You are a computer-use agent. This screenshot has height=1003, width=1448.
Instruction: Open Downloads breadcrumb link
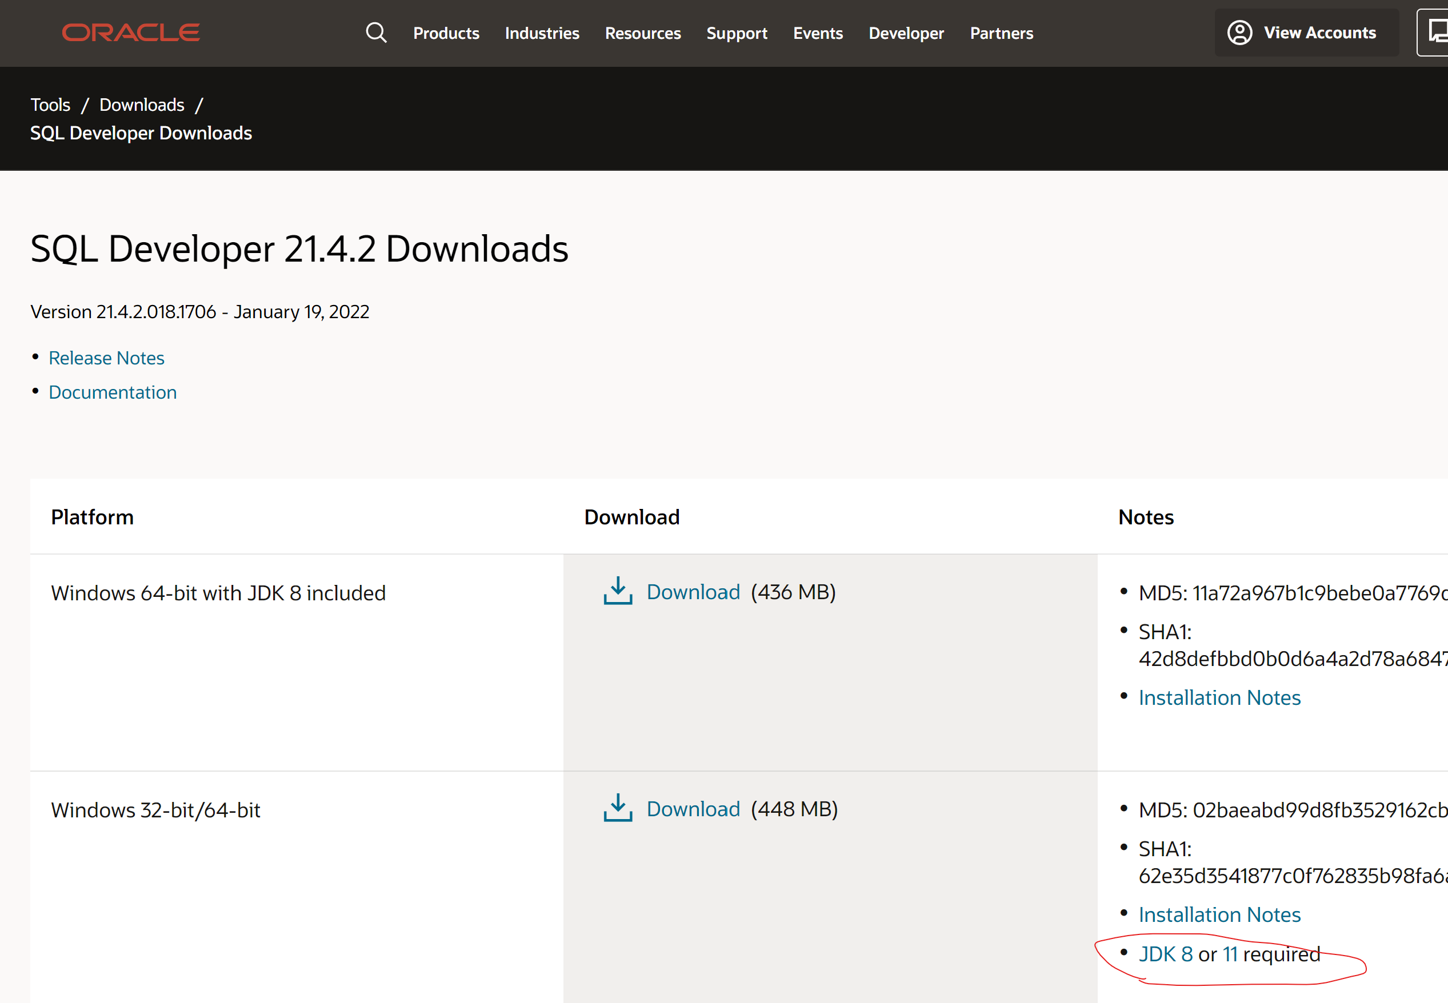click(x=142, y=105)
